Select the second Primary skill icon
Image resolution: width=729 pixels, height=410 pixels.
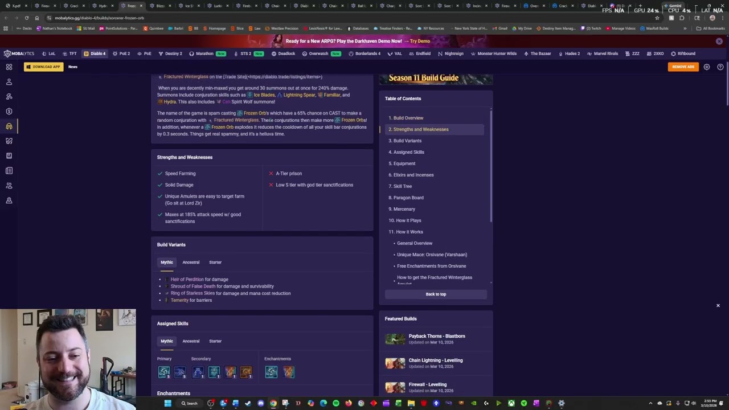click(x=180, y=372)
